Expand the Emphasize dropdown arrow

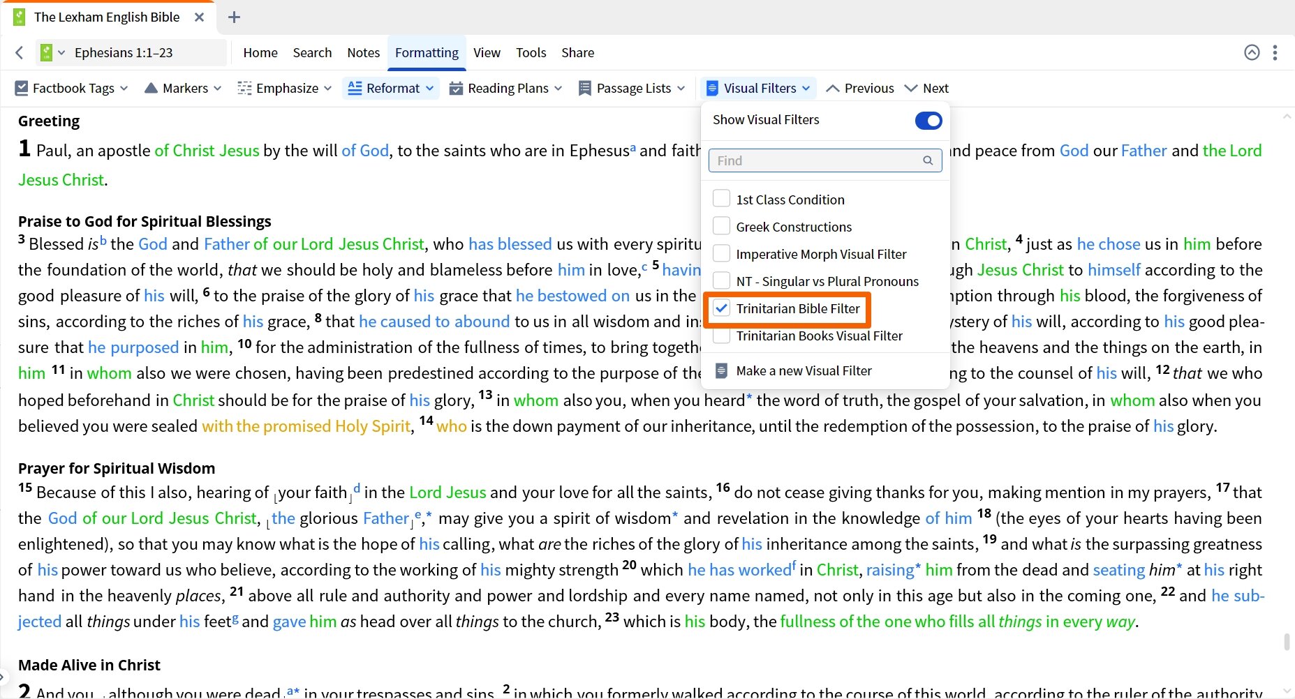click(328, 89)
